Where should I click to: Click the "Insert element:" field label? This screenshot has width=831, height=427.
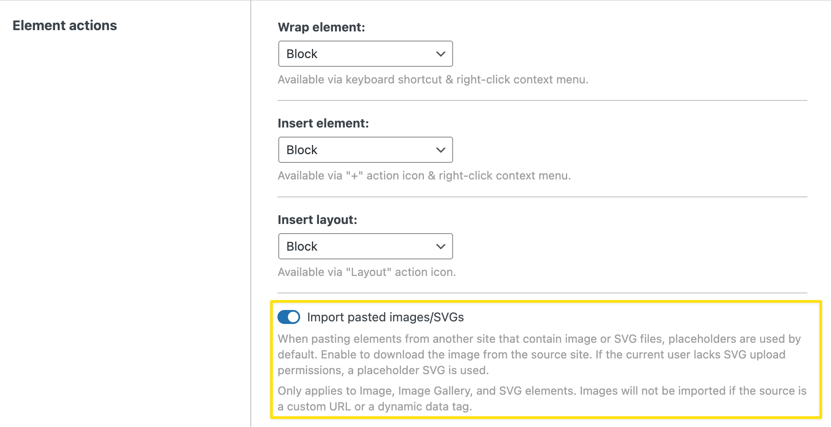tap(323, 123)
